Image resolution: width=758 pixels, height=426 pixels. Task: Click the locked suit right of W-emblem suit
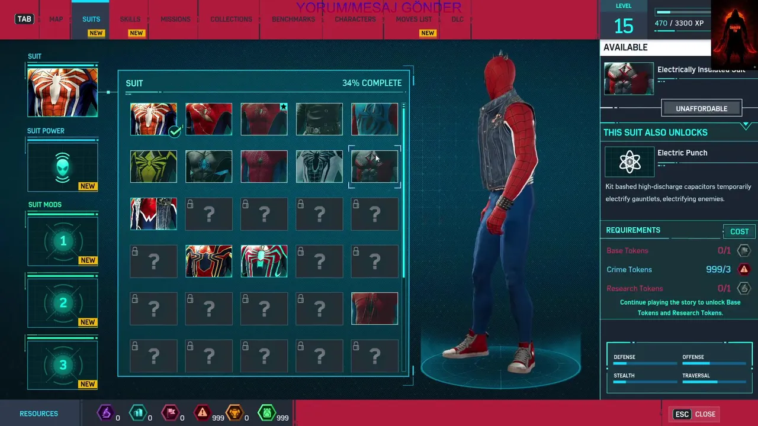click(x=208, y=214)
